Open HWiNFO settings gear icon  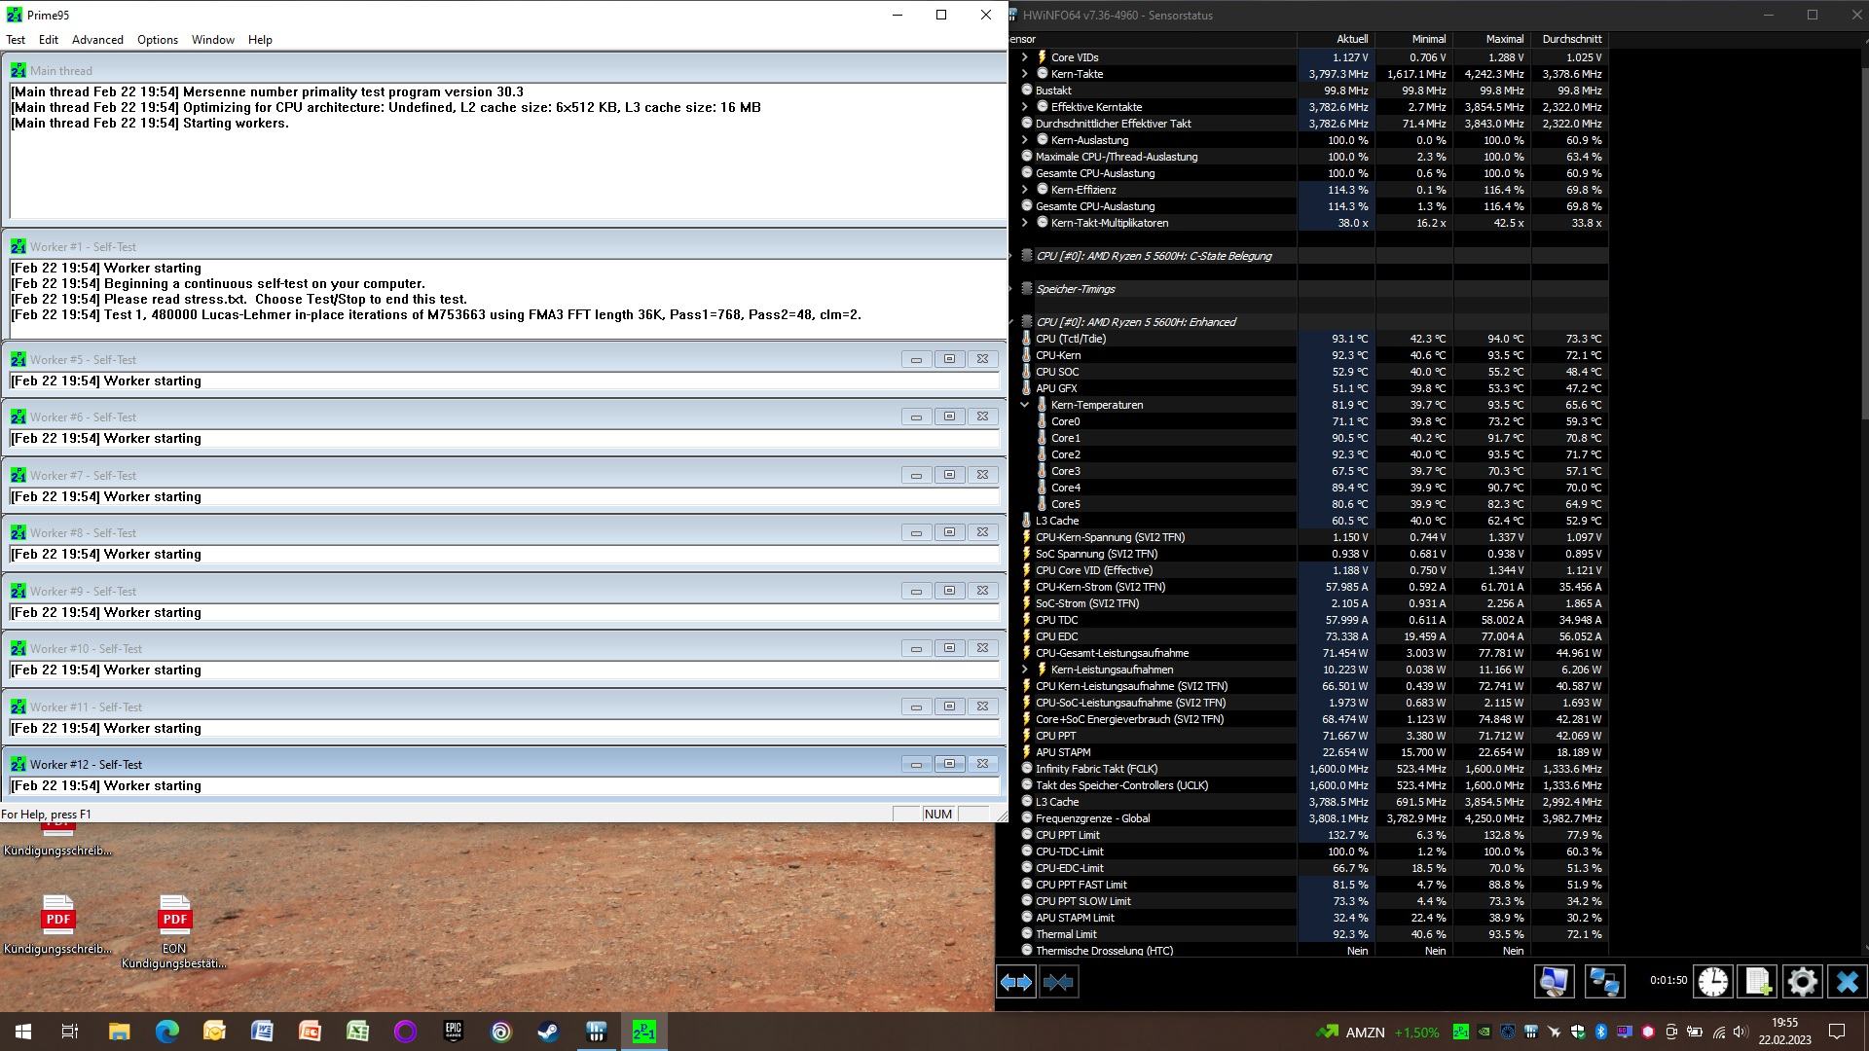coord(1803,981)
